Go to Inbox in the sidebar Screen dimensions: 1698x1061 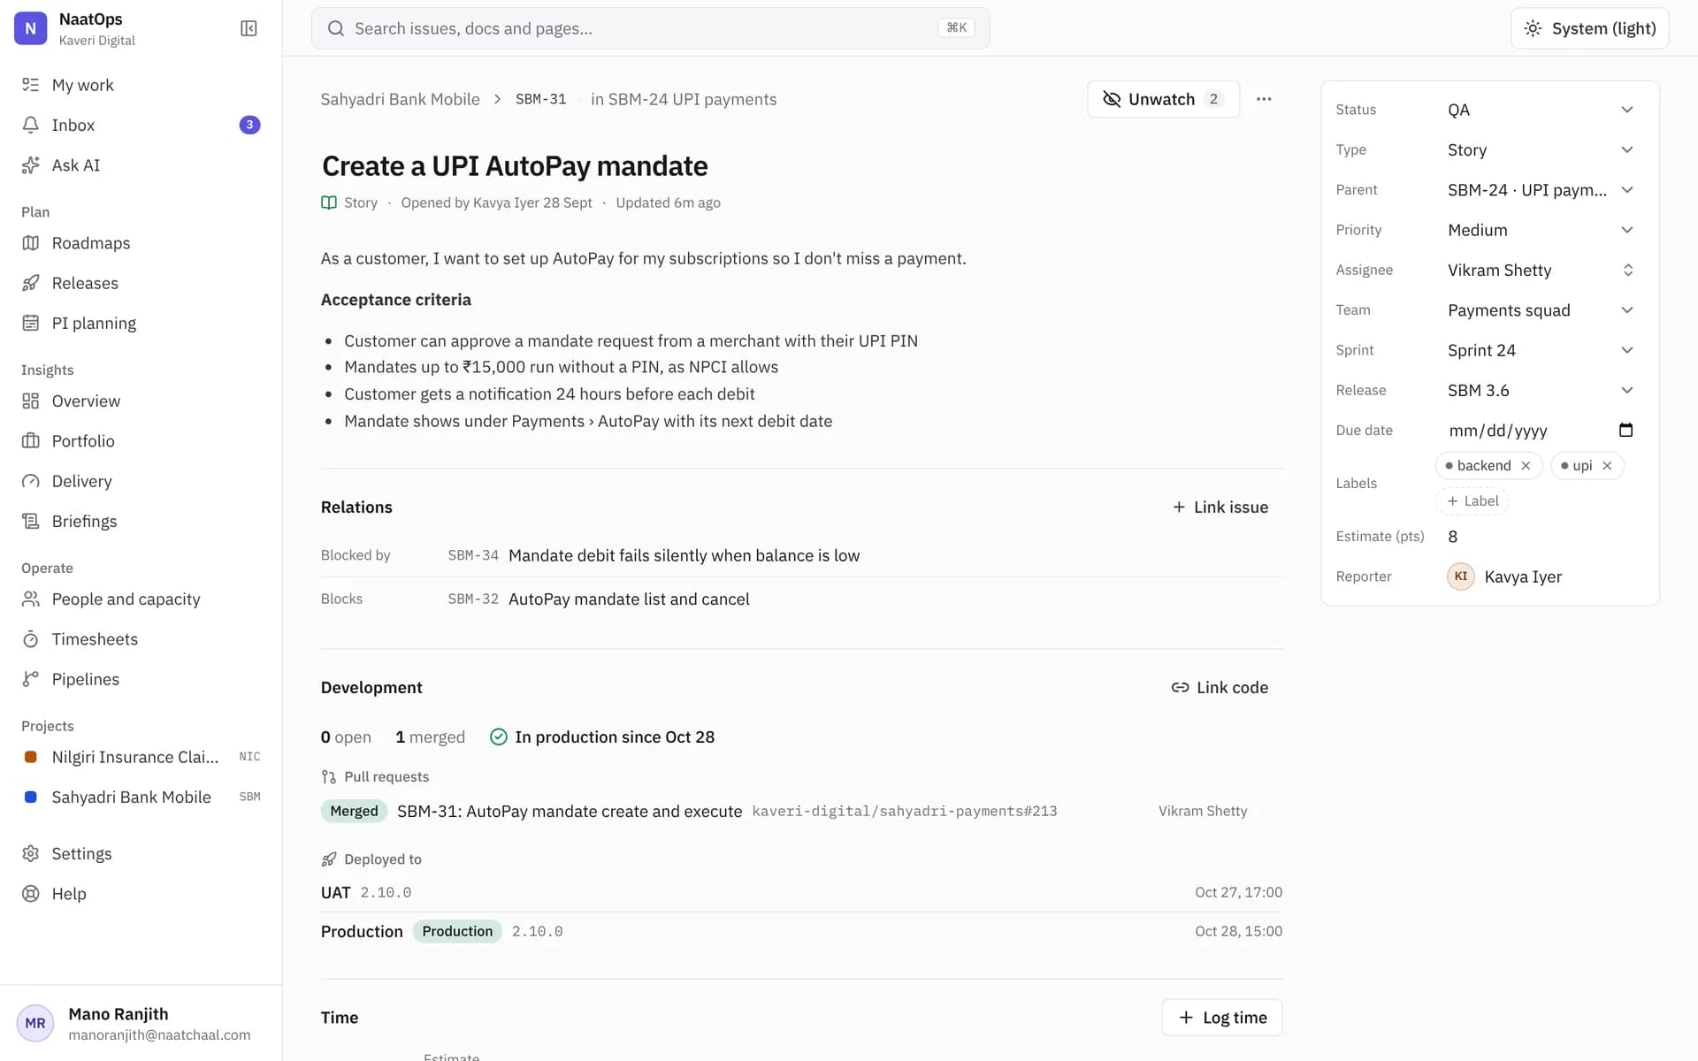pyautogui.click(x=141, y=125)
